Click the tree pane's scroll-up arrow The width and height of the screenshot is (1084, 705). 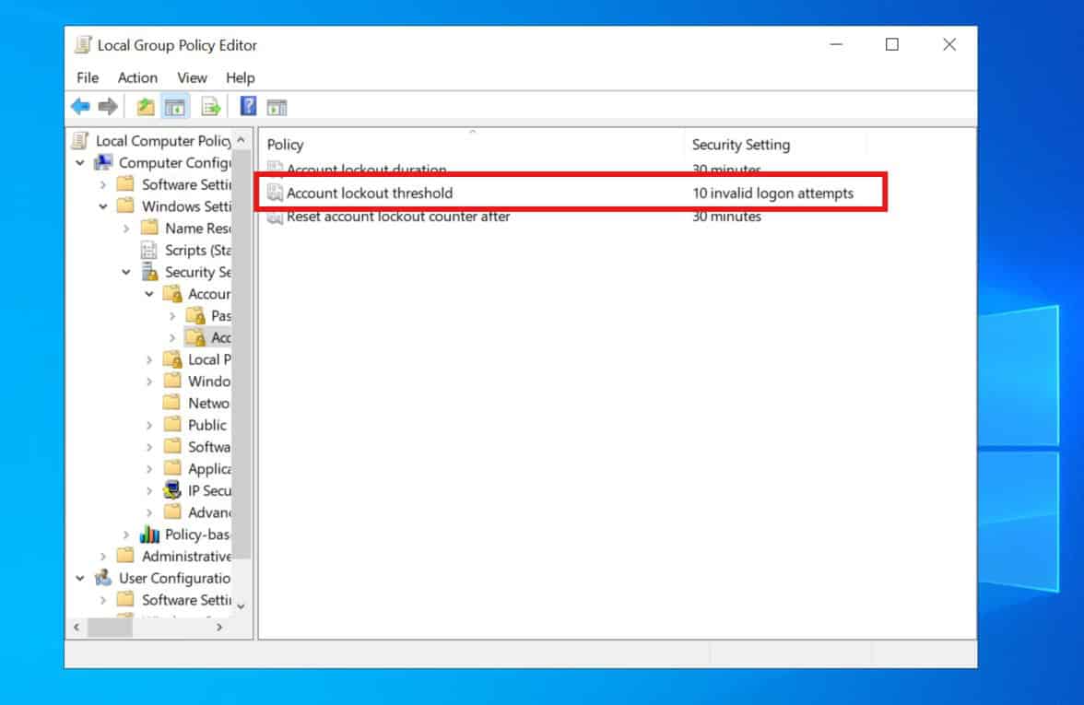point(241,140)
